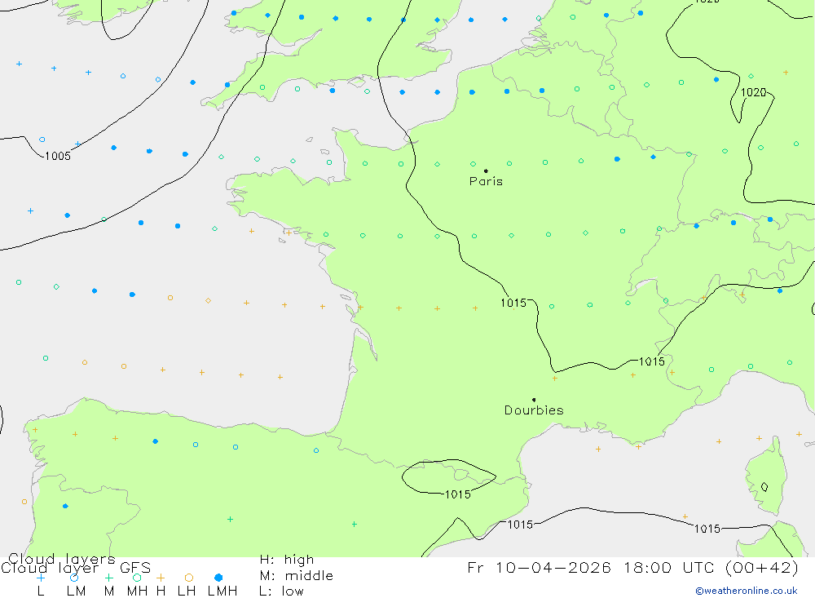The image size is (815, 598).
Task: Click the "Fr 10-04-2026" forecast date text
Action: [x=539, y=567]
